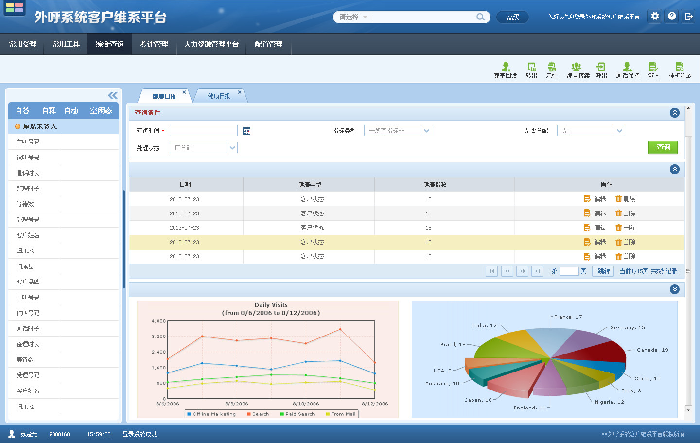Collapse left sidebar with double-chevron icon

[x=113, y=95]
